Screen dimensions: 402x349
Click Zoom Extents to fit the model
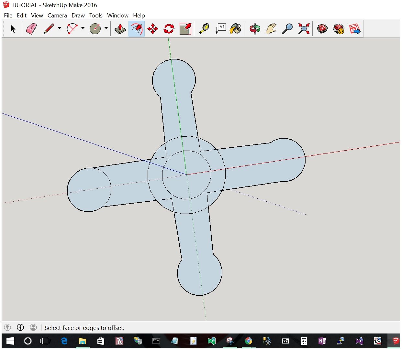coord(304,28)
